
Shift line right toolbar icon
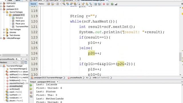coord(99,4)
